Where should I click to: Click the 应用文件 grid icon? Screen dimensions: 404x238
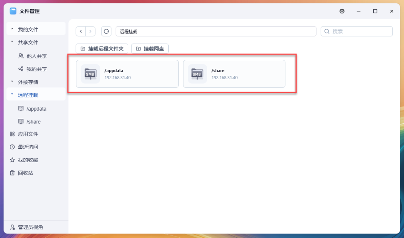(x=12, y=134)
